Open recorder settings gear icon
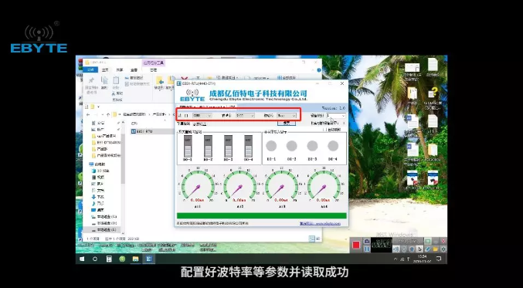 coord(443,249)
